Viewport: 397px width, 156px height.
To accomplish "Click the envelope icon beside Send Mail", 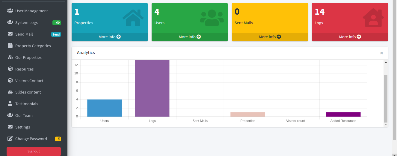I will tap(10, 34).
